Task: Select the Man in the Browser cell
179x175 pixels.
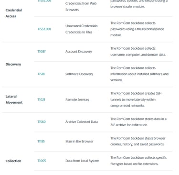Action: coord(79,142)
